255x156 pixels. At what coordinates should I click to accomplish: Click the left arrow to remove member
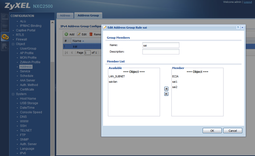click(166, 94)
